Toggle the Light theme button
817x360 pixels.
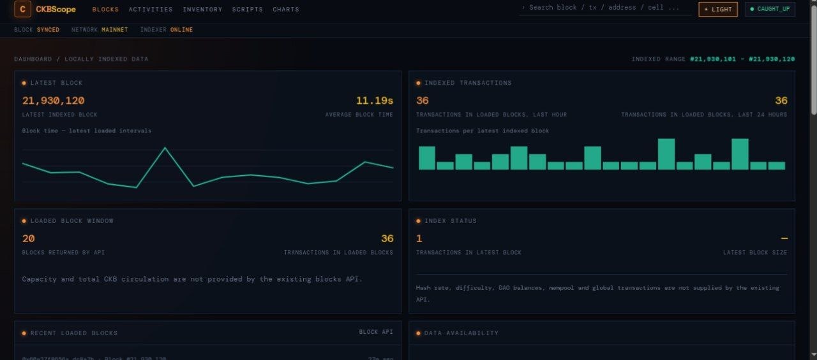pyautogui.click(x=718, y=9)
